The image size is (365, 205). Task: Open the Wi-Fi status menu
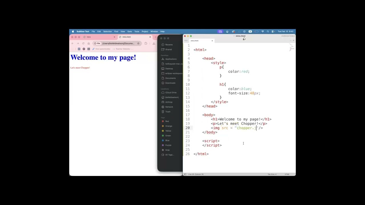(263, 32)
